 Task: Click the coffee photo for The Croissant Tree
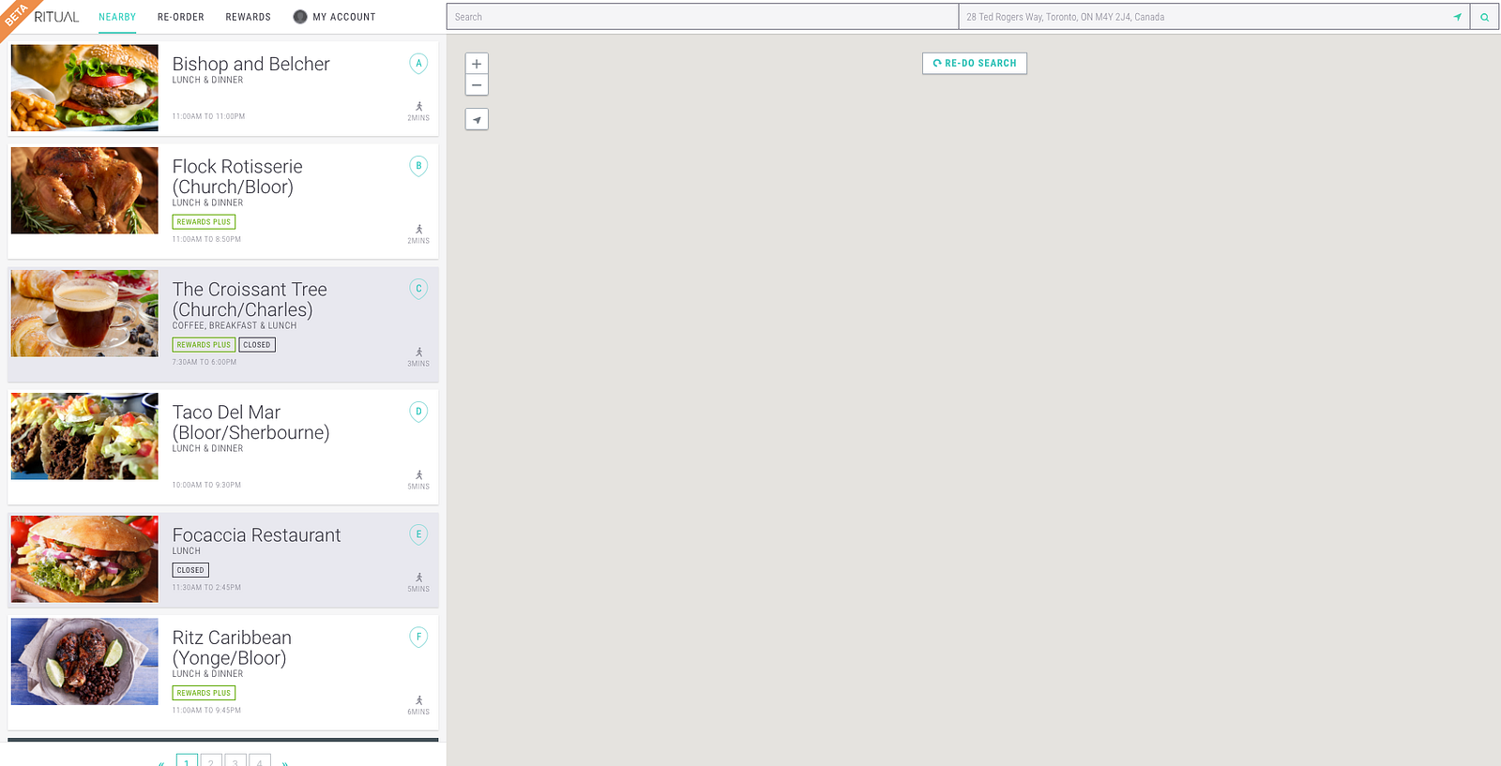(x=84, y=313)
